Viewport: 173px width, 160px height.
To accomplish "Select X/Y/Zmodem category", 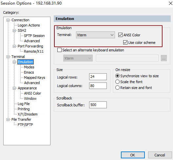I will pos(28,114).
